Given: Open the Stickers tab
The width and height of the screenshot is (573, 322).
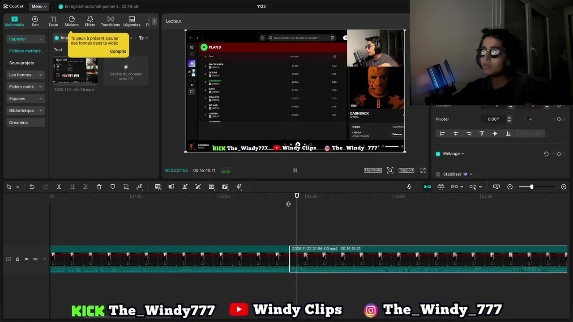Looking at the screenshot, I should [x=72, y=21].
